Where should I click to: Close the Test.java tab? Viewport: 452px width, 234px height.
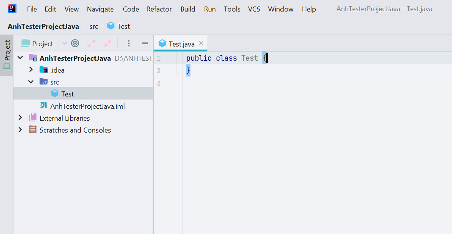(201, 43)
